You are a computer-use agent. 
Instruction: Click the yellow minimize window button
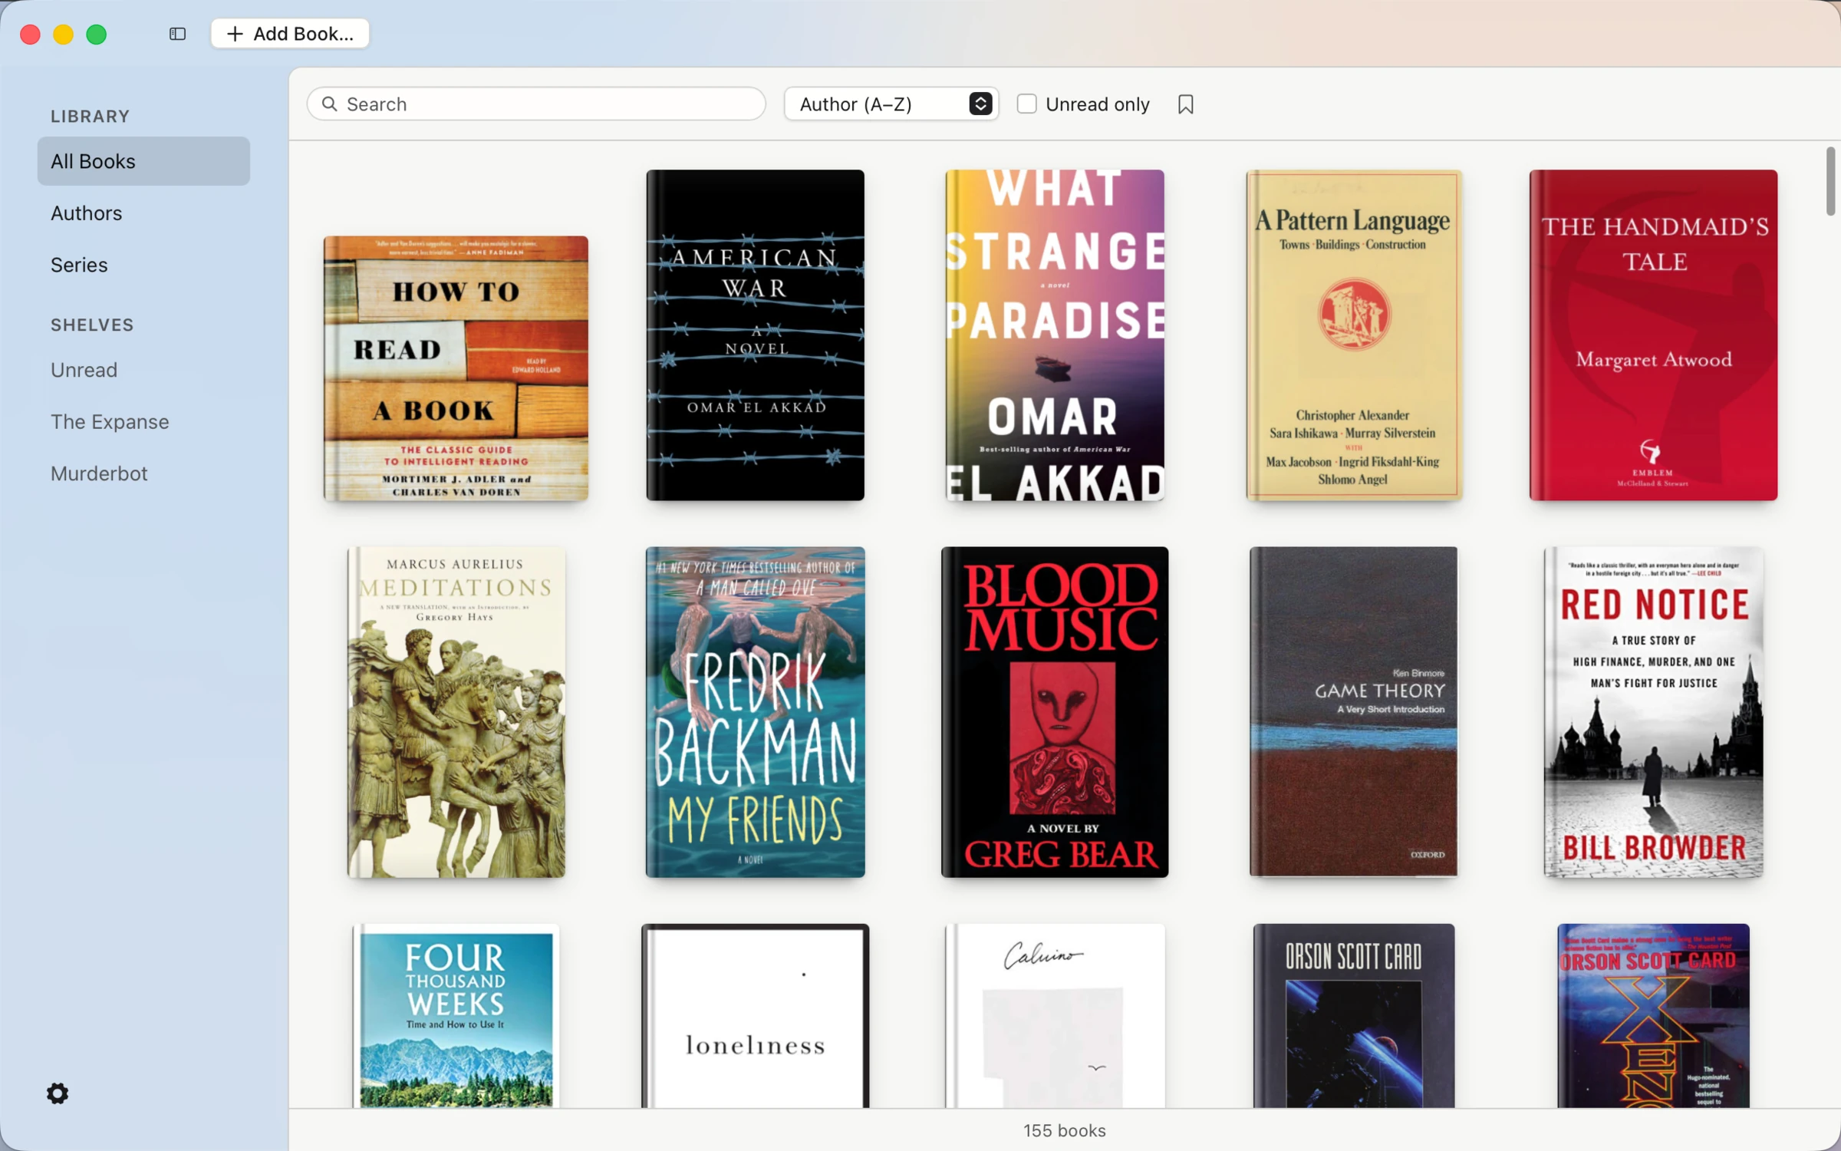click(x=63, y=35)
